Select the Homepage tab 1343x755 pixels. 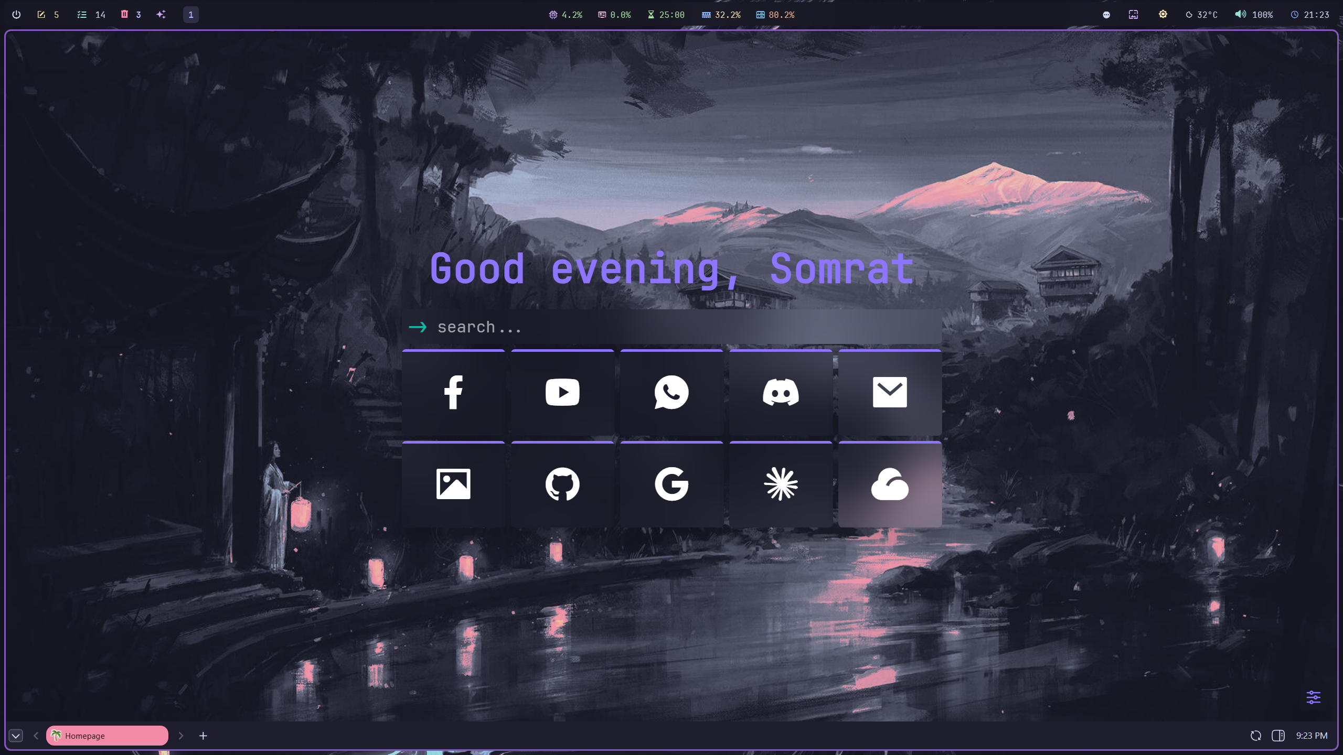107,736
